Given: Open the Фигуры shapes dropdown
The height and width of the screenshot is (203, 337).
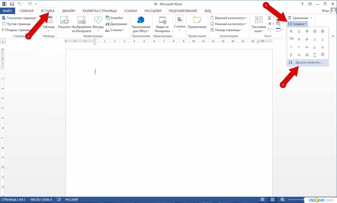Looking at the screenshot, I should click(x=98, y=24).
